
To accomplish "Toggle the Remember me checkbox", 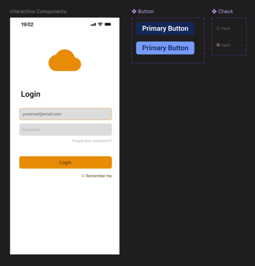I will [x=83, y=176].
